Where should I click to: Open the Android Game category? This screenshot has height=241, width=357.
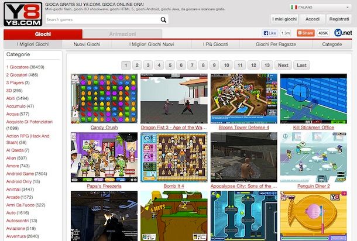tap(20, 174)
